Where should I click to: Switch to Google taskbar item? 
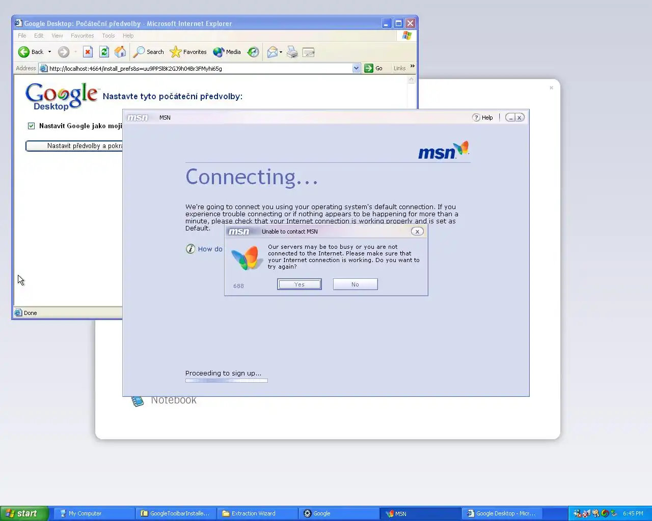pyautogui.click(x=339, y=513)
